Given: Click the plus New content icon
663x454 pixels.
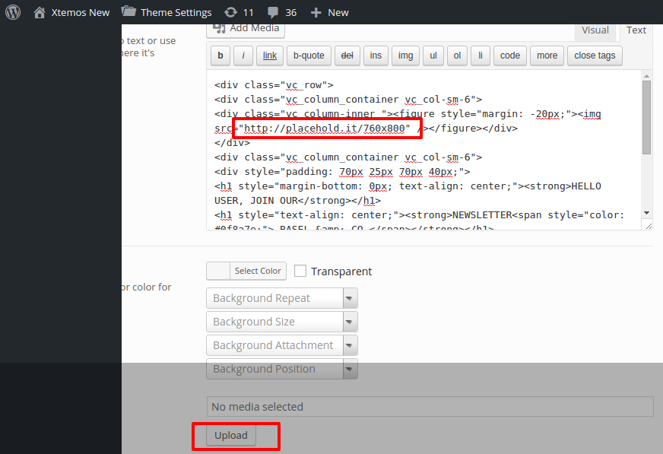Looking at the screenshot, I should pos(316,12).
